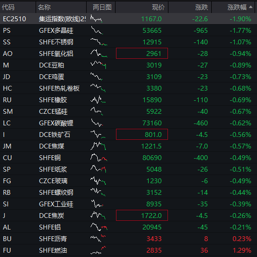Open the EC2510 two-day mini chart
This screenshot has height=257, width=257.
pyautogui.click(x=96, y=18)
